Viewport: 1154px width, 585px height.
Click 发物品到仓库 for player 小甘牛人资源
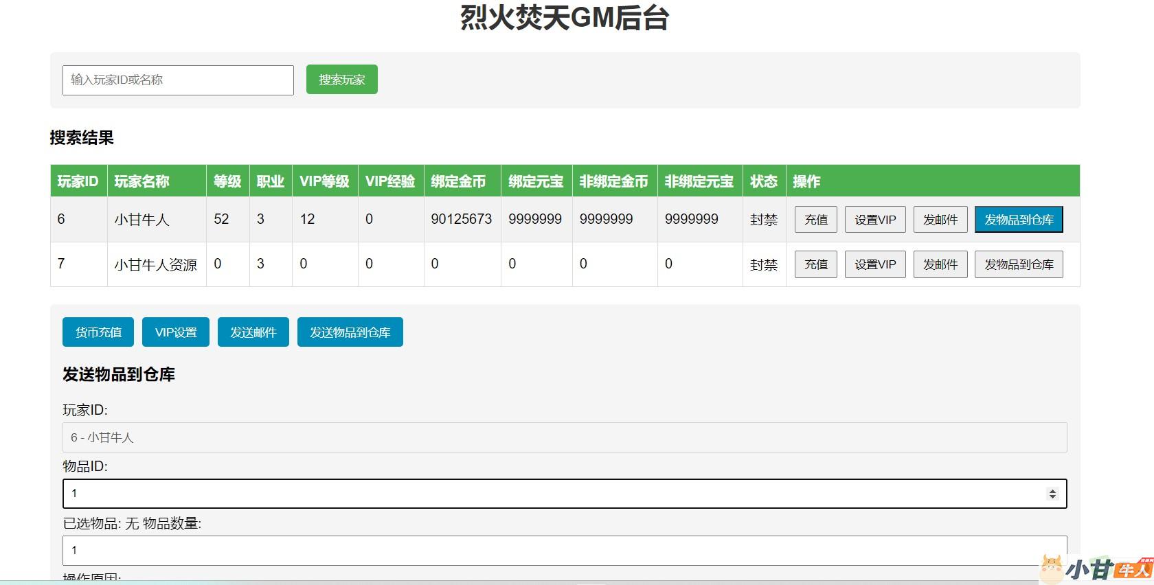point(1018,264)
